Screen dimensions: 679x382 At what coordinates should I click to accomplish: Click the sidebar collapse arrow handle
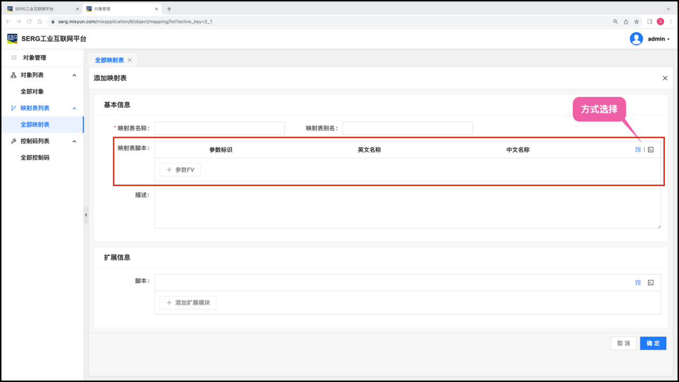point(86,215)
